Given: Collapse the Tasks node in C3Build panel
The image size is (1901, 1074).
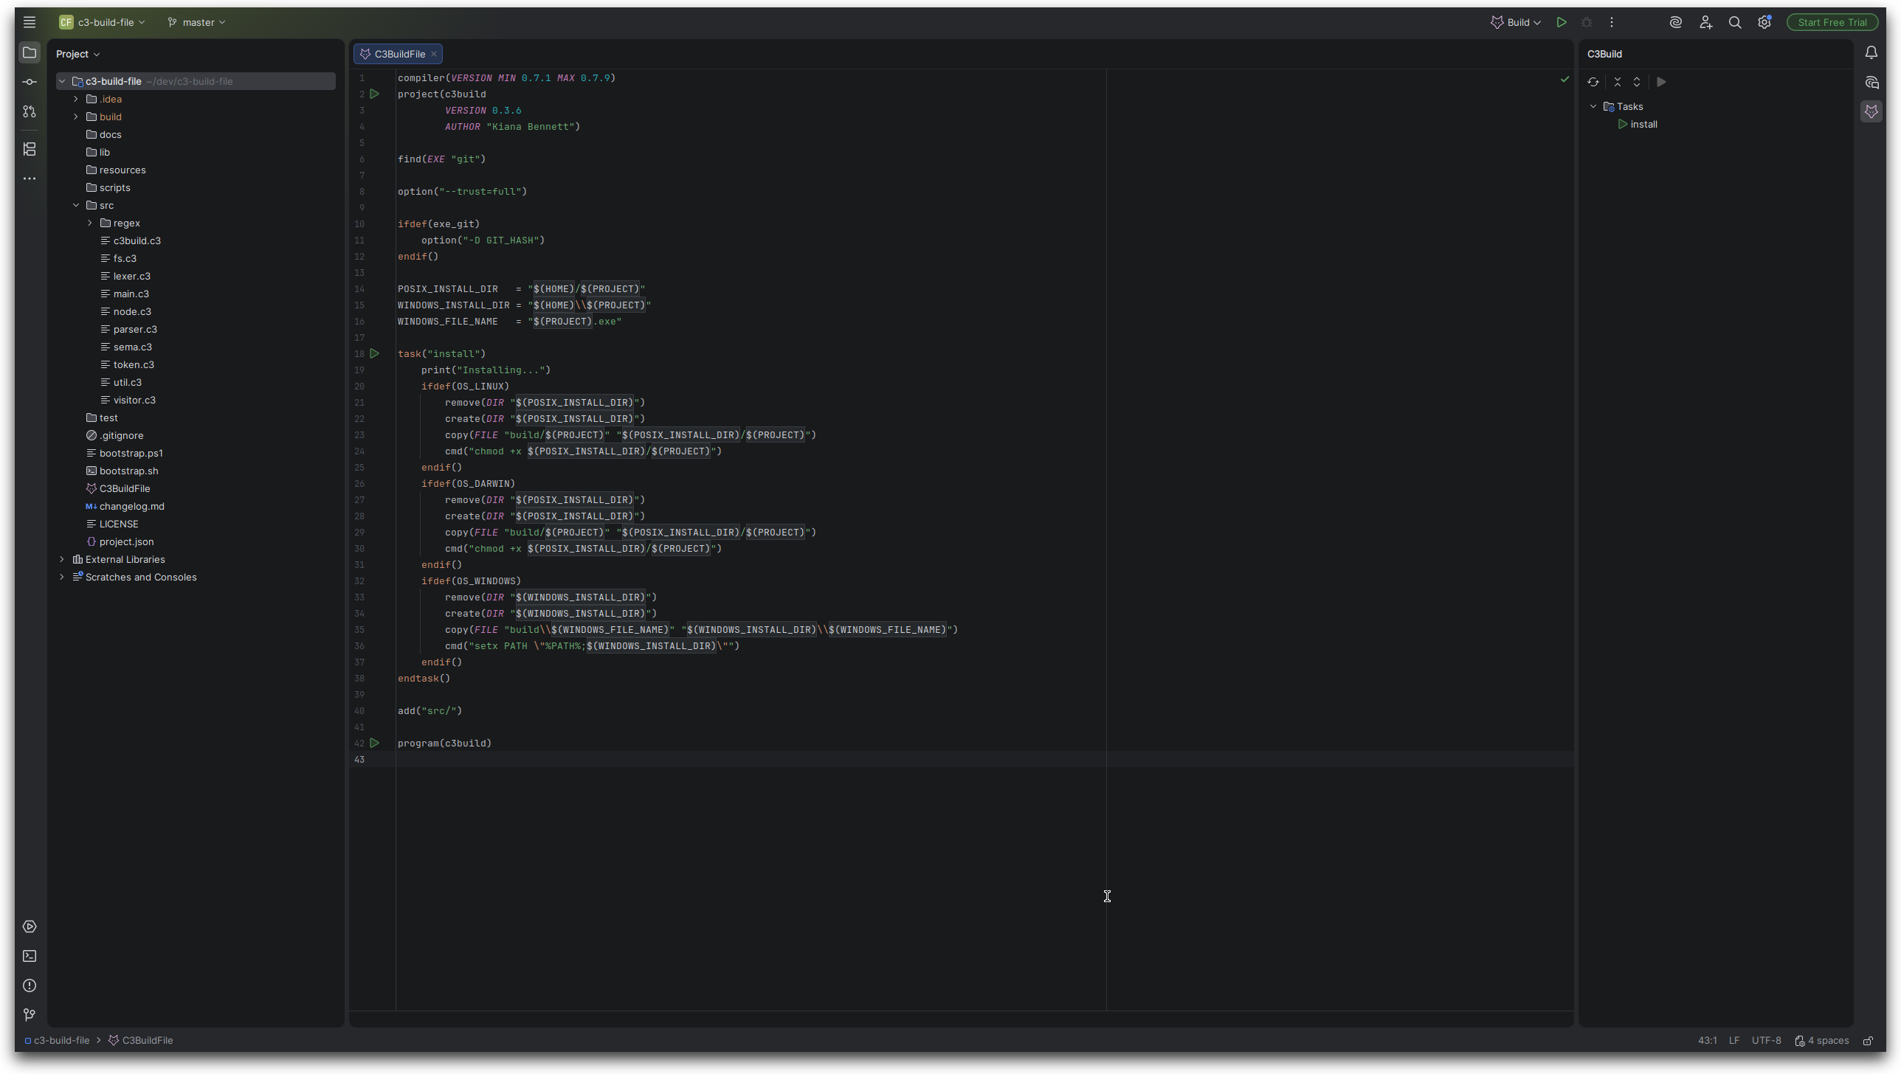Looking at the screenshot, I should point(1593,106).
